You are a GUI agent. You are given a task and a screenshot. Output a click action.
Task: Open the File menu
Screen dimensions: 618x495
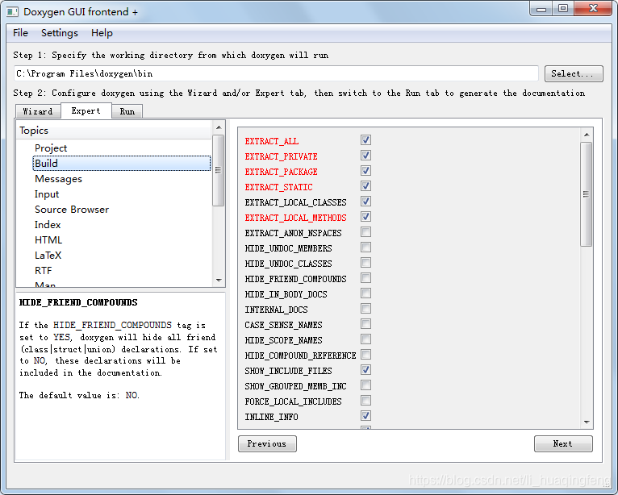click(x=20, y=33)
